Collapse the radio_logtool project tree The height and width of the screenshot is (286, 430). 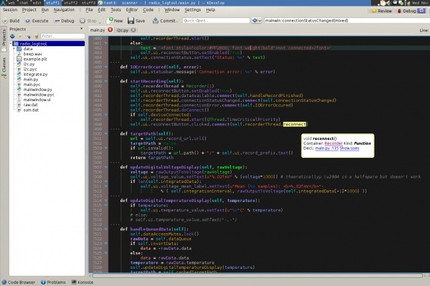click(11, 44)
